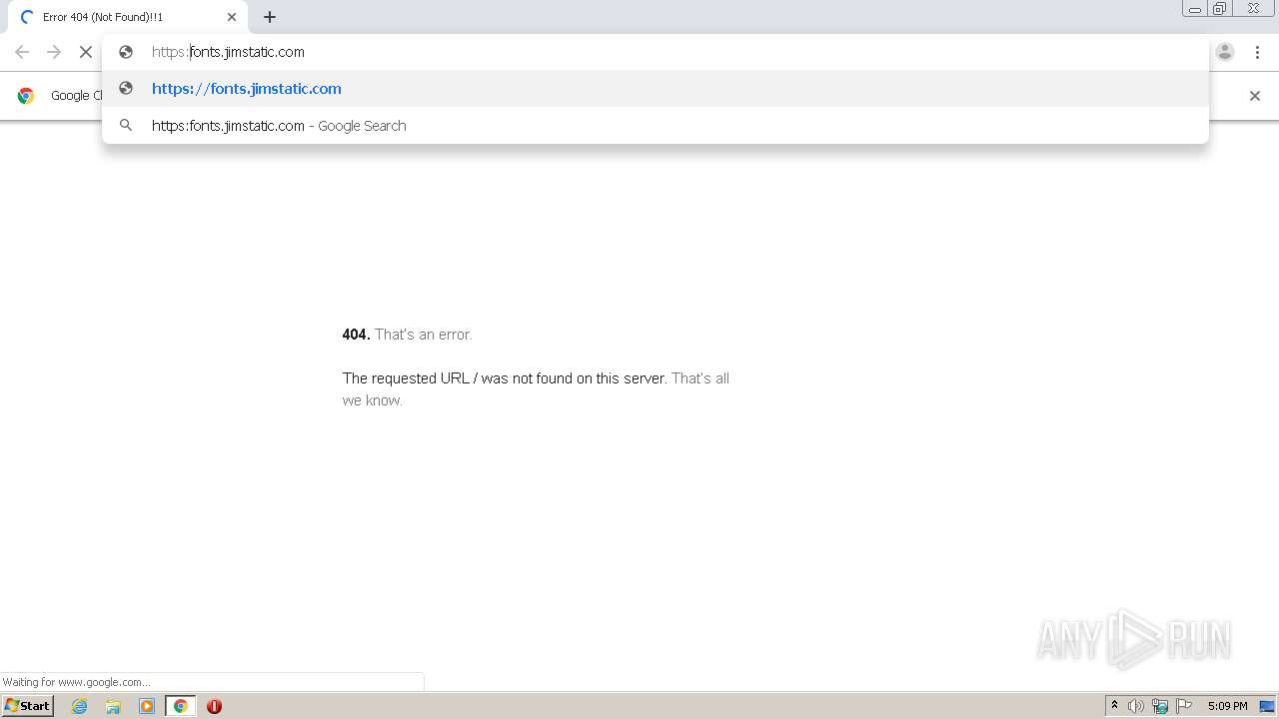Image resolution: width=1279 pixels, height=719 pixels.
Task: Open media player from taskbar
Action: click(147, 706)
